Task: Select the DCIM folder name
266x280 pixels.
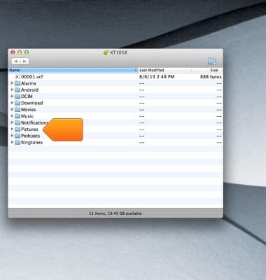Action: tap(27, 97)
